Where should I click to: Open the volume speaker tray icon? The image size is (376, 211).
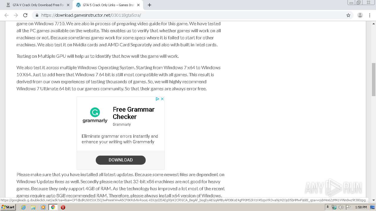point(341,207)
